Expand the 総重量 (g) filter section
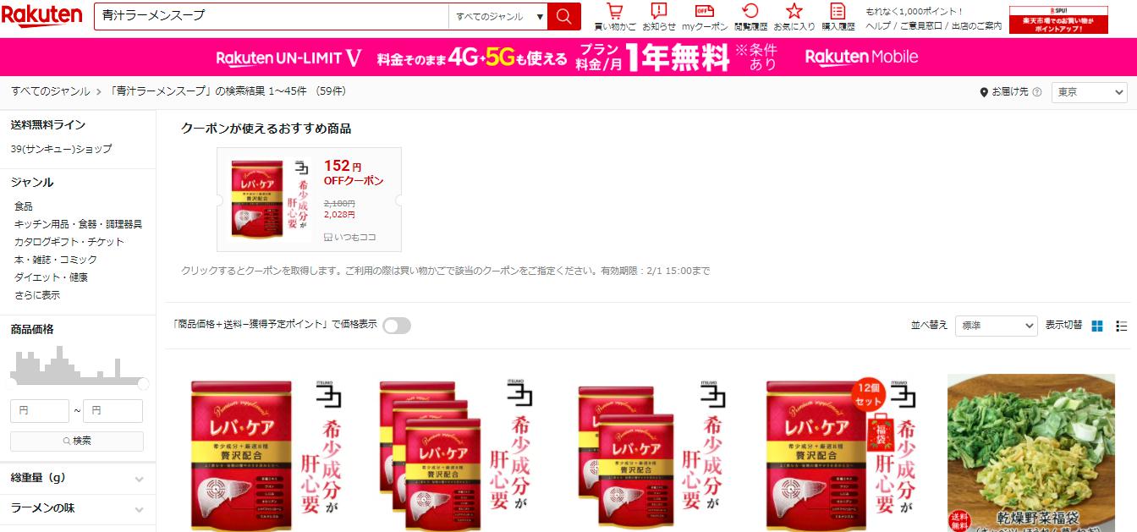 click(78, 478)
